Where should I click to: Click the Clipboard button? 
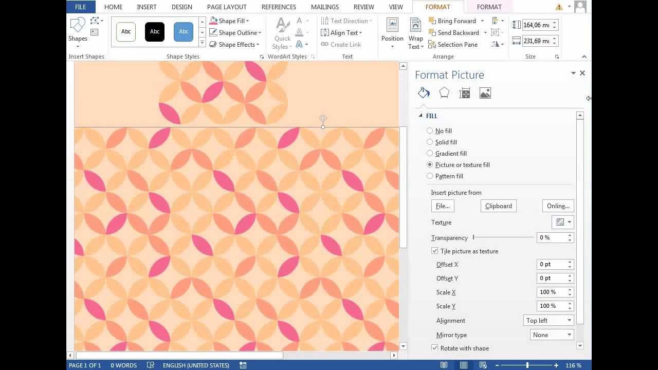coord(498,206)
